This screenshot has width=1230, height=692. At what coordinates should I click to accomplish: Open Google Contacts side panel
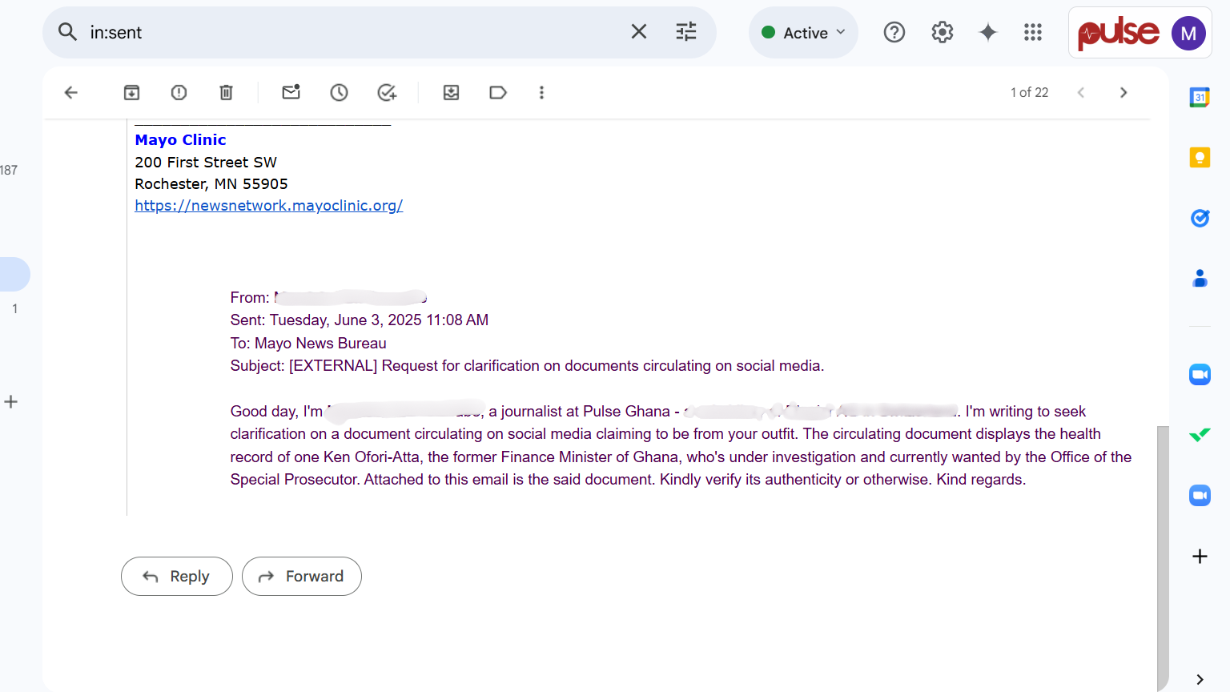click(1200, 278)
